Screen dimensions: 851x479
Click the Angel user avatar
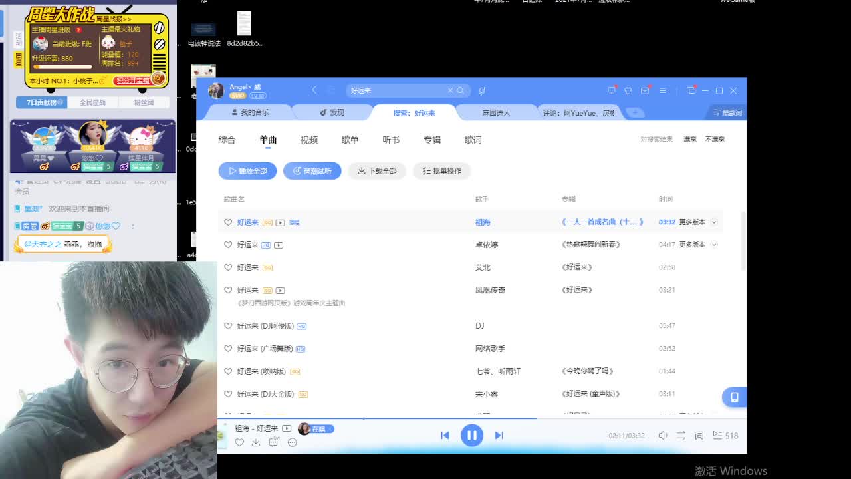pos(216,90)
